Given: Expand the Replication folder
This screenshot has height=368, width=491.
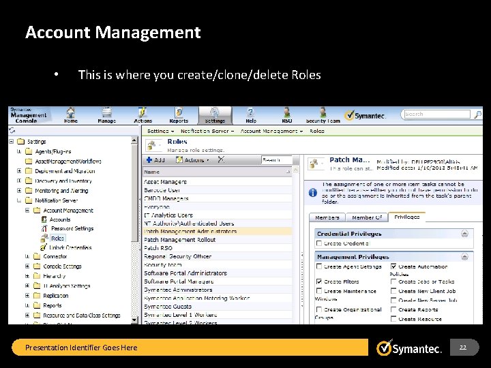Looking at the screenshot, I should [x=27, y=295].
